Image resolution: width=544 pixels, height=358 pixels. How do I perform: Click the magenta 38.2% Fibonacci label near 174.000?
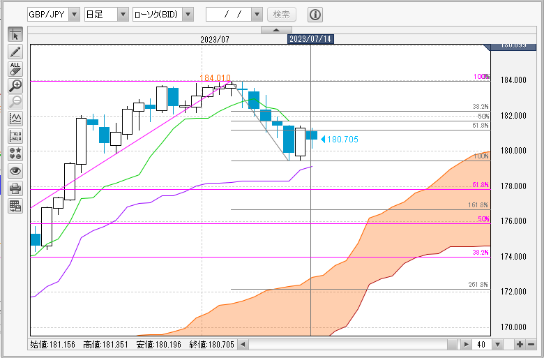(x=481, y=253)
